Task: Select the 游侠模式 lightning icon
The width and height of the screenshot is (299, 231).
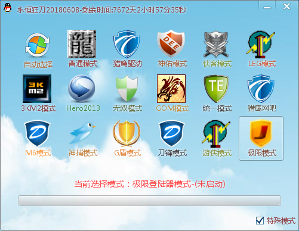Action: pyautogui.click(x=216, y=133)
